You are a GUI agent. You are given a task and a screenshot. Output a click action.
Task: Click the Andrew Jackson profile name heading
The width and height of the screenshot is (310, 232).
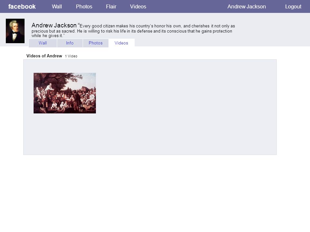(54, 25)
